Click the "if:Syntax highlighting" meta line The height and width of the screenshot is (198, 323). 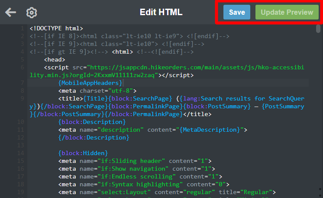tap(144, 185)
